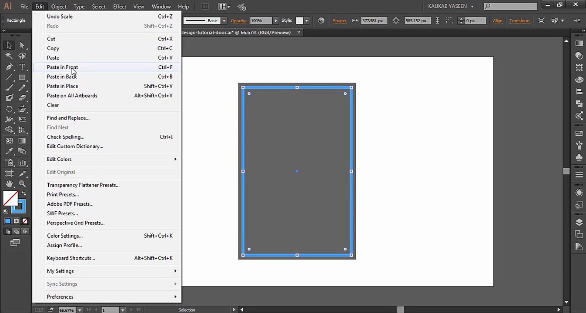This screenshot has height=313, width=586.
Task: Select the Column Graph tool
Action: pos(22,163)
